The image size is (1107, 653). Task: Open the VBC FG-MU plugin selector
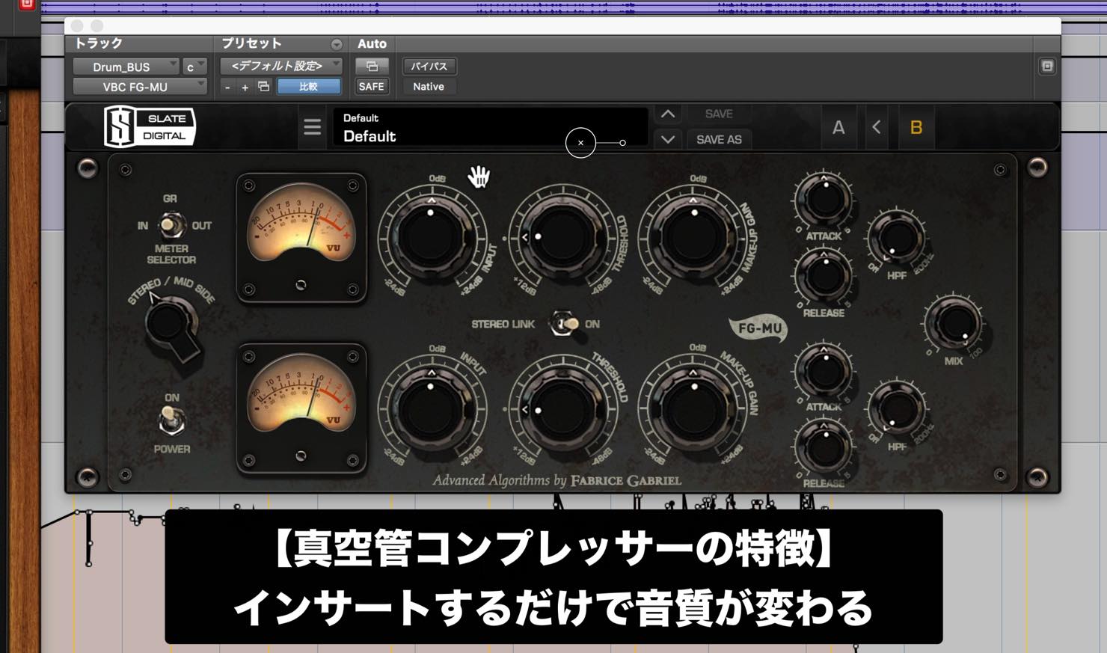point(139,87)
